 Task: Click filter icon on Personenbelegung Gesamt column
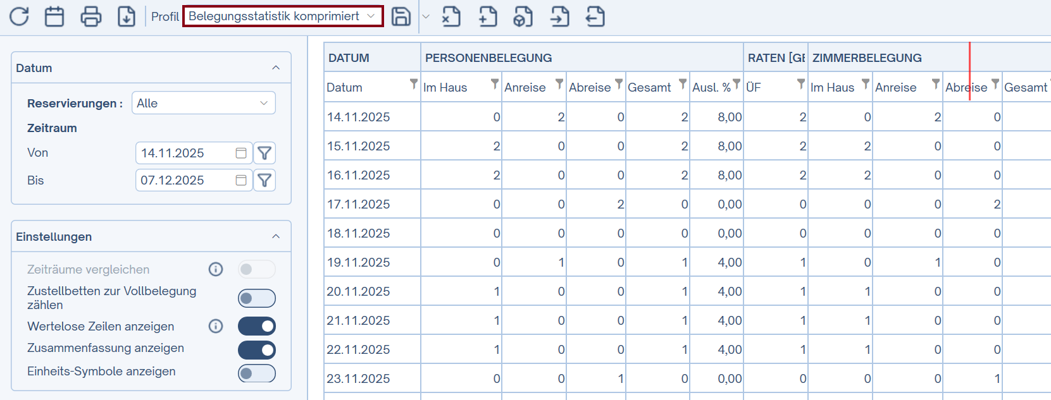tap(683, 83)
